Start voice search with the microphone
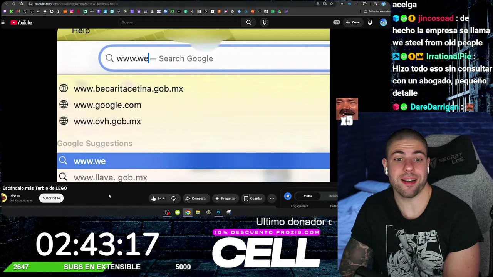The image size is (493, 277). pyautogui.click(x=264, y=22)
